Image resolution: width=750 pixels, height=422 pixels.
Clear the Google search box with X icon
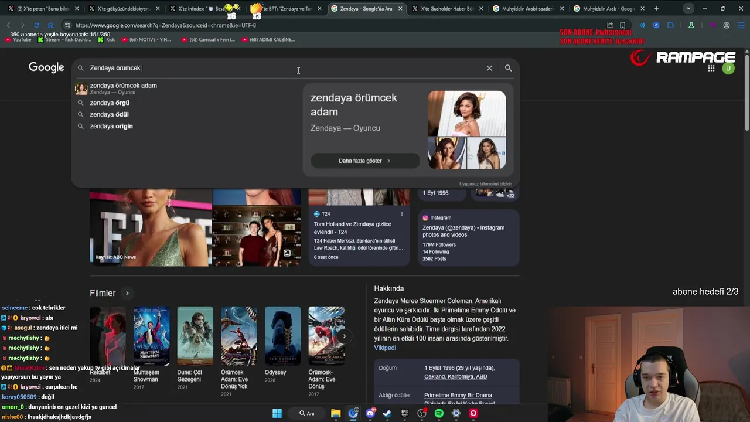pos(489,68)
